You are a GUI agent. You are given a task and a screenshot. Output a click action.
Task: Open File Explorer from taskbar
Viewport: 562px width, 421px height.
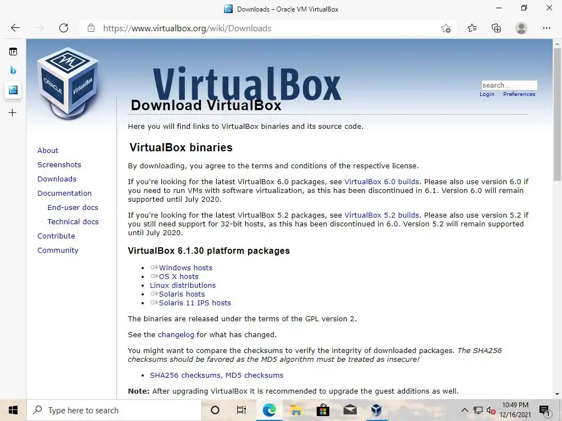296,410
